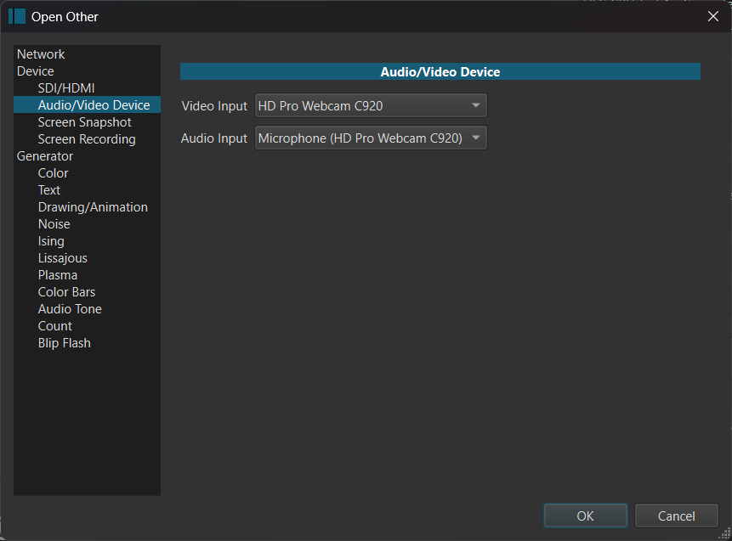The height and width of the screenshot is (541, 732).
Task: Select the Device category item
Action: coord(36,71)
